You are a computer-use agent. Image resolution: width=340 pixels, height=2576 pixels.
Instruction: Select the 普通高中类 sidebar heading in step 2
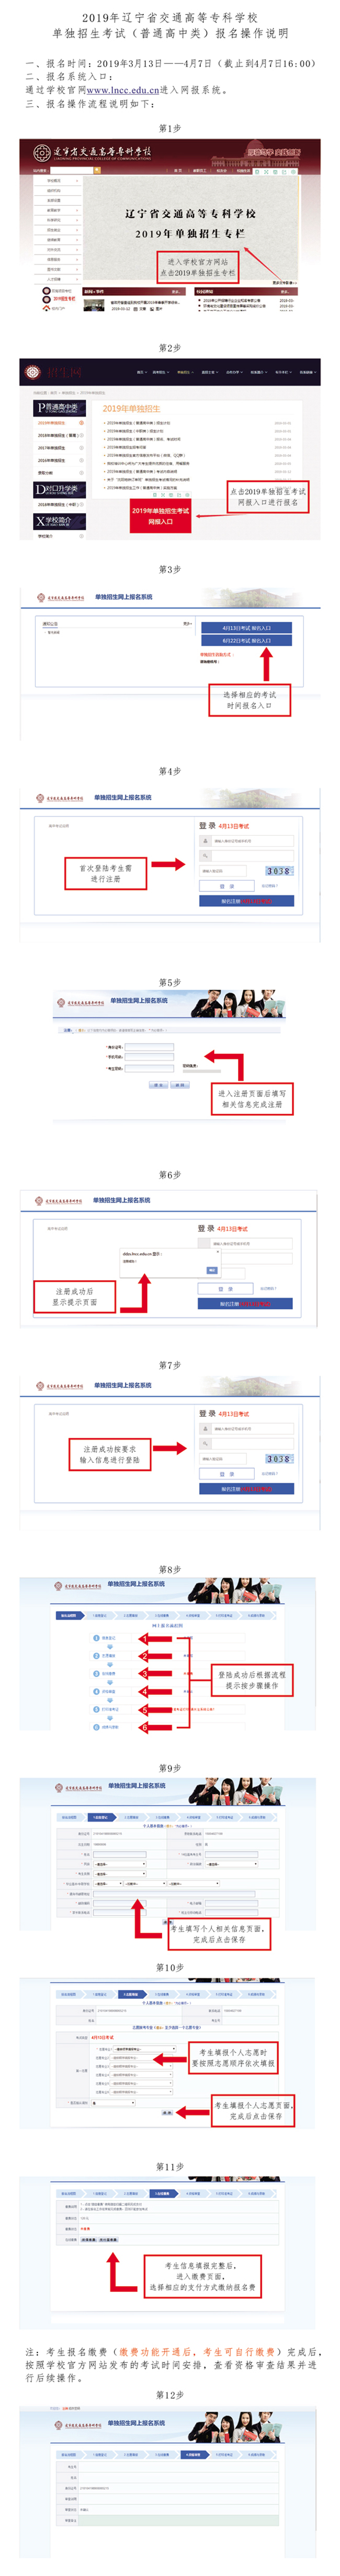60,408
